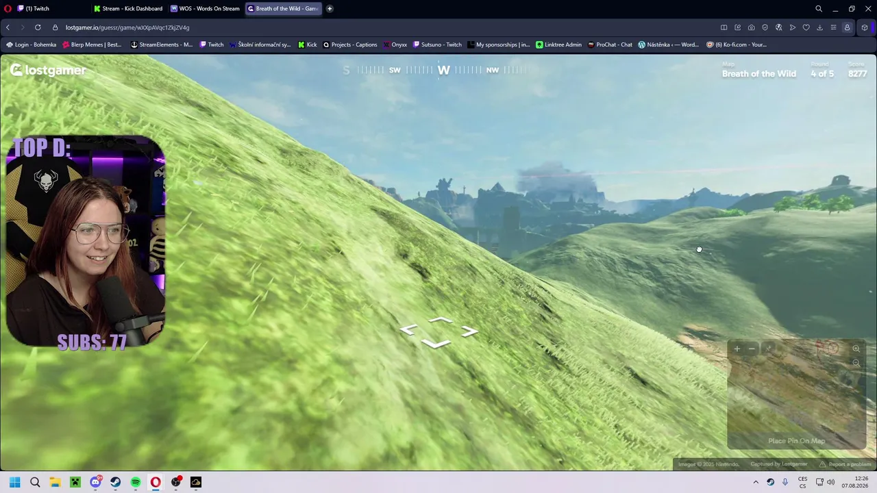Enlarge the minimap with the plus button
Viewport: 877px width, 493px height.
pos(737,349)
